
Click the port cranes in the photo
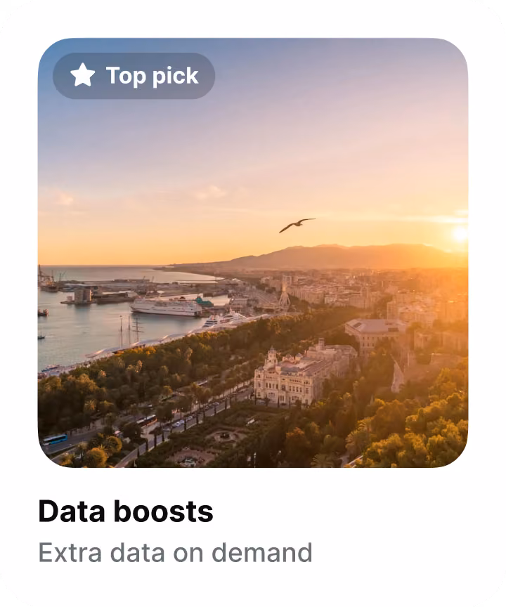tap(48, 278)
